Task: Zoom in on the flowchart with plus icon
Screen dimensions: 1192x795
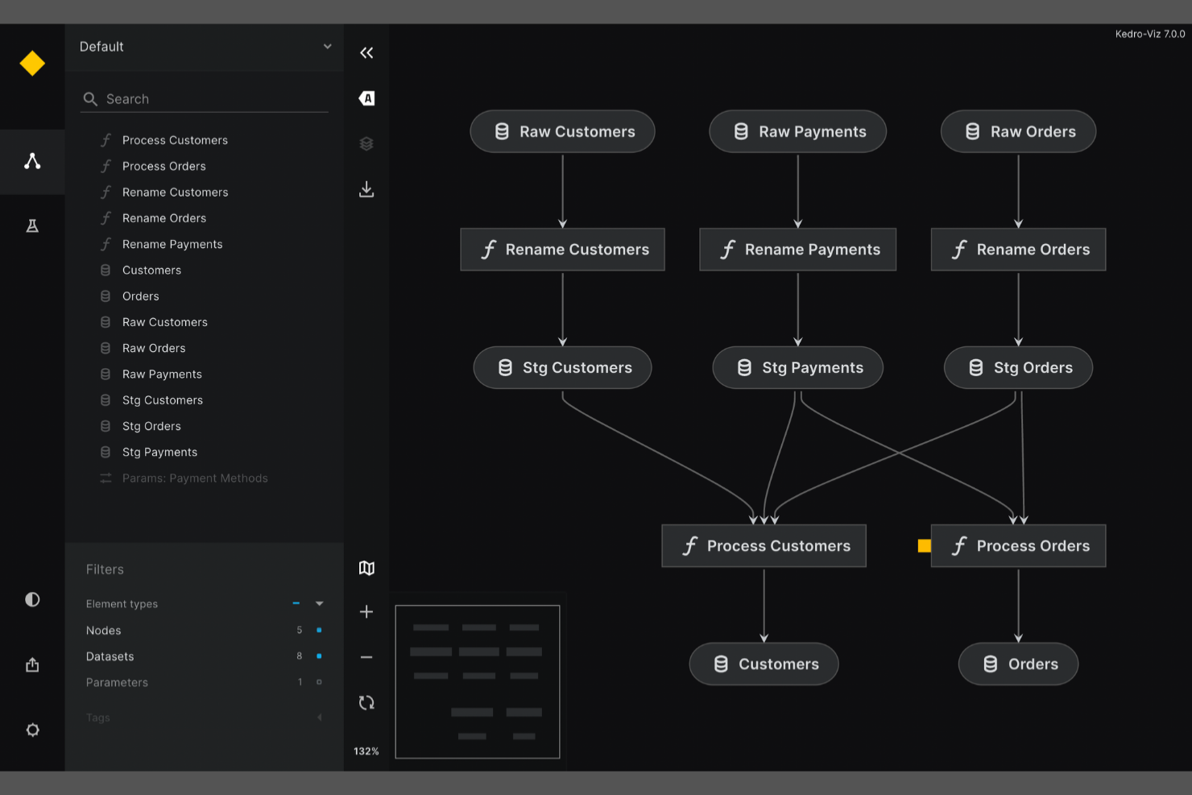Action: [x=366, y=611]
